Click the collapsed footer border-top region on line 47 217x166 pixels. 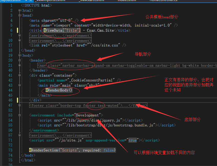[x=88, y=105]
